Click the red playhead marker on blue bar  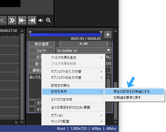pyautogui.click(x=61, y=34)
